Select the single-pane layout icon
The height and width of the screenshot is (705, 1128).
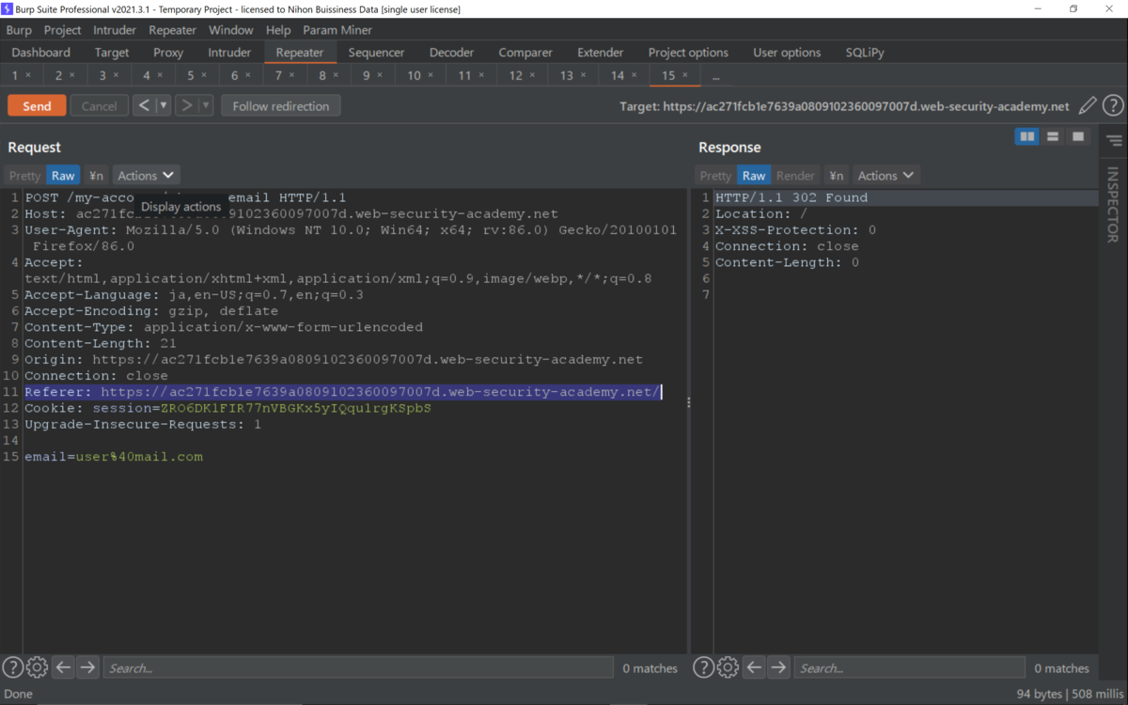click(1077, 136)
